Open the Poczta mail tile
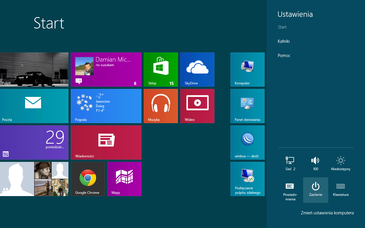365x228 pixels. click(x=34, y=106)
